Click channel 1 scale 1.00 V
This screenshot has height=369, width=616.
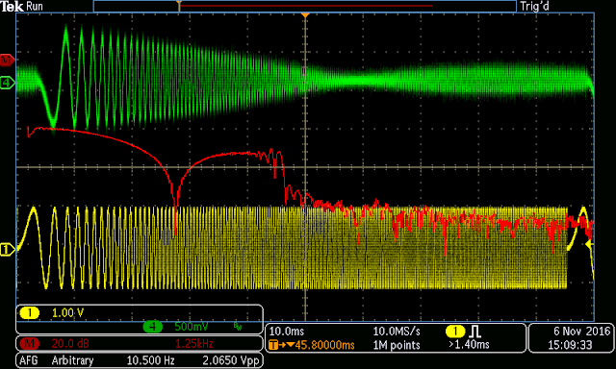click(x=67, y=313)
